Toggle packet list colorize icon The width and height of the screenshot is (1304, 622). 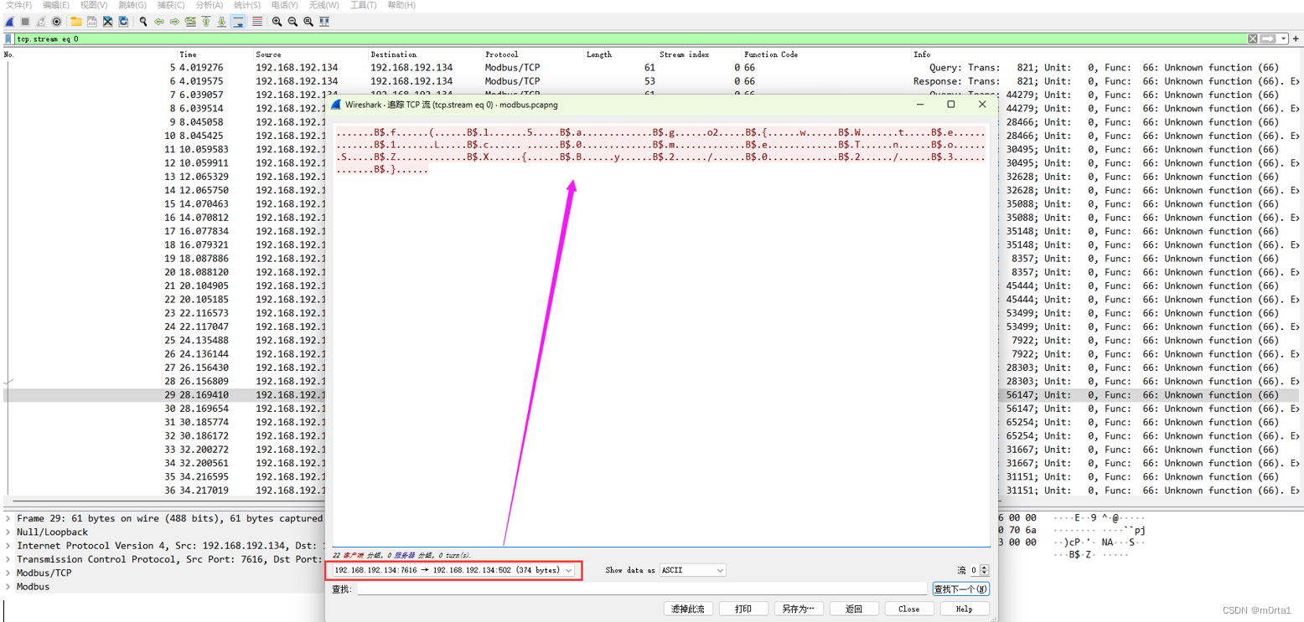pos(256,22)
